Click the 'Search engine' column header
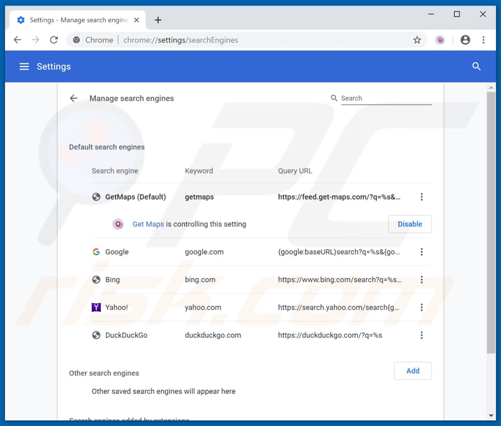Image resolution: width=501 pixels, height=426 pixels. pos(115,171)
